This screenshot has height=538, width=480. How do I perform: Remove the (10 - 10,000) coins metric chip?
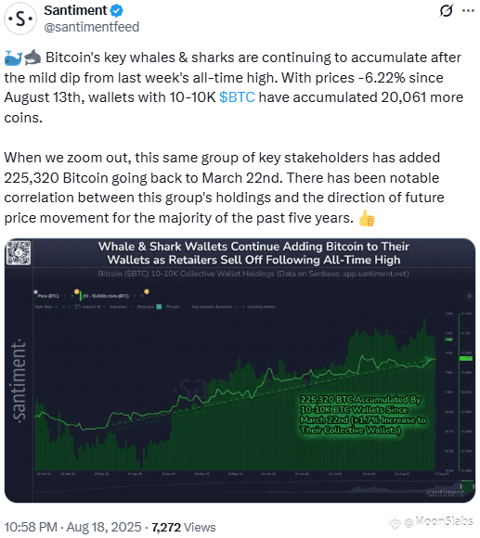[142, 296]
